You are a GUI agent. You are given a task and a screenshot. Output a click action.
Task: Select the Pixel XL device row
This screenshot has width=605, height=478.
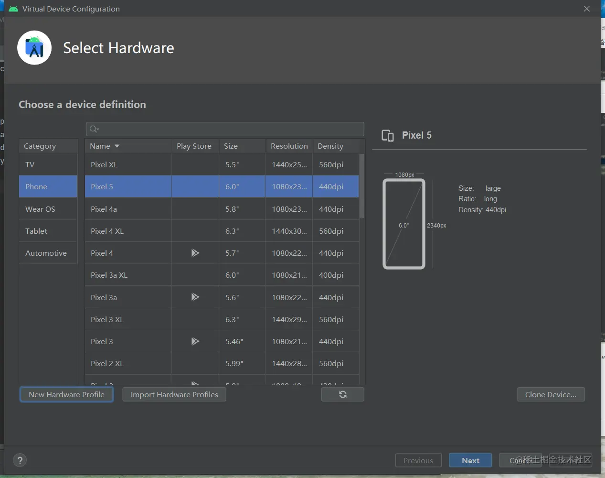point(222,164)
